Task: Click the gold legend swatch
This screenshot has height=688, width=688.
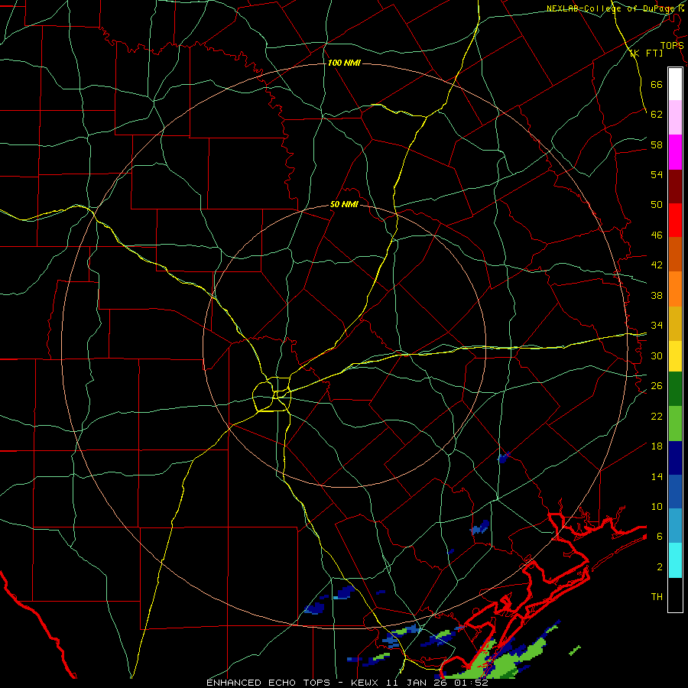Action: click(675, 323)
